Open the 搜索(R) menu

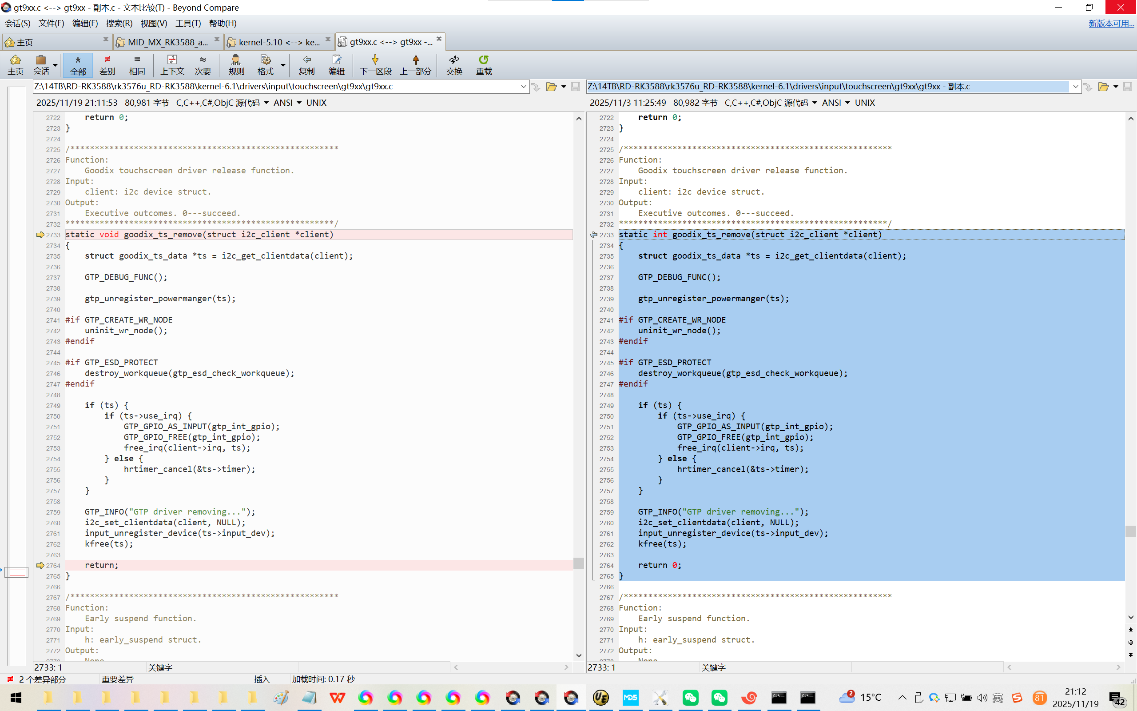[119, 23]
